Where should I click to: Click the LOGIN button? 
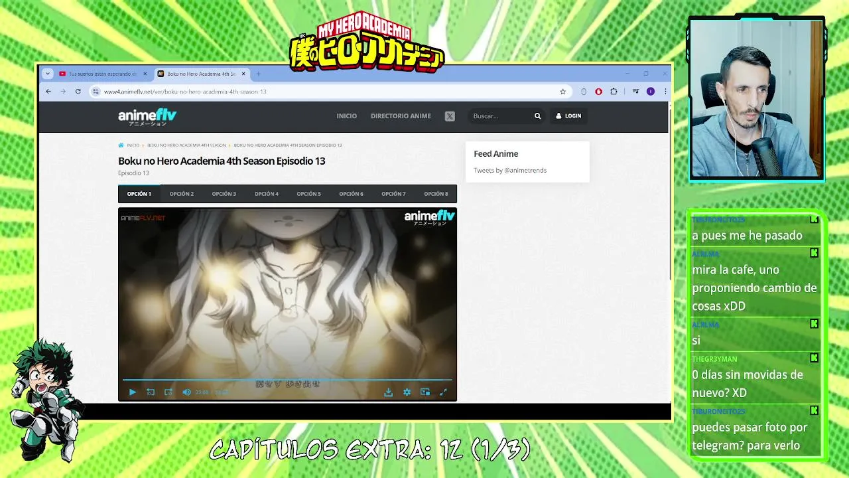click(x=568, y=116)
